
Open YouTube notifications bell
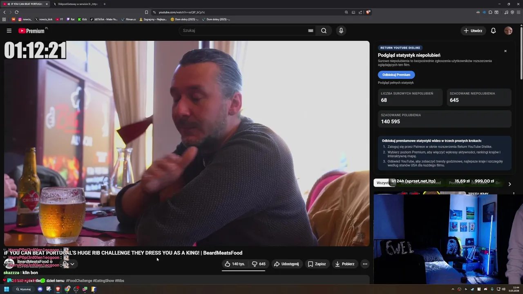pos(493,31)
